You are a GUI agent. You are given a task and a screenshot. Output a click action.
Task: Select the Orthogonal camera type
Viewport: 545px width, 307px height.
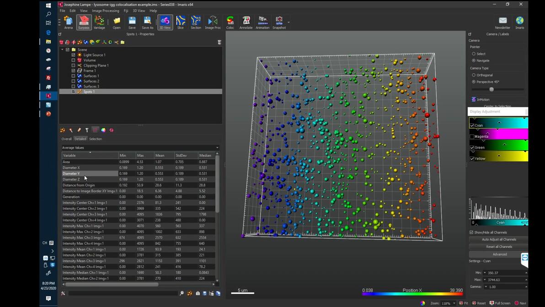pyautogui.click(x=474, y=75)
